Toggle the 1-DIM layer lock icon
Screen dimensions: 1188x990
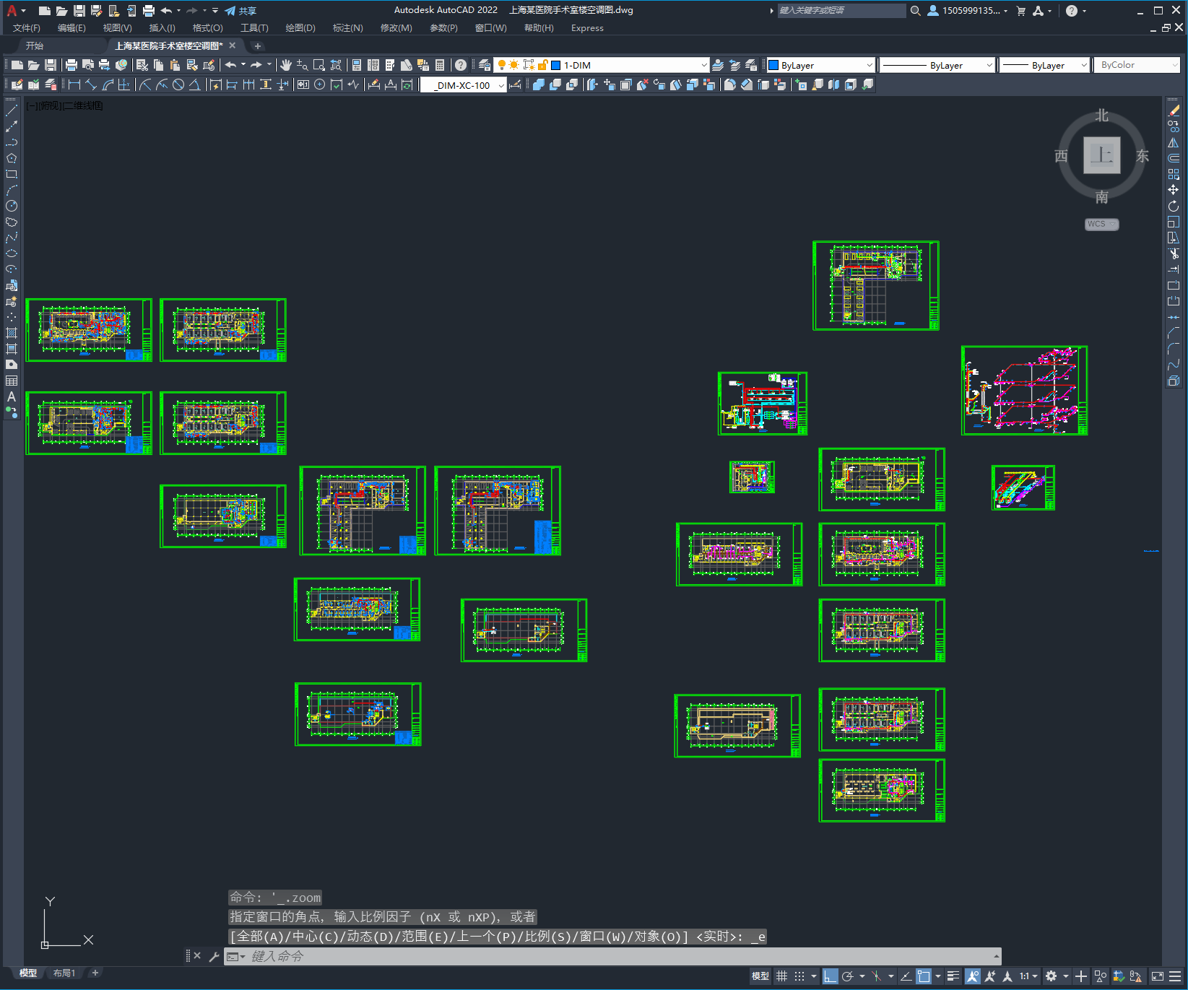(x=542, y=65)
